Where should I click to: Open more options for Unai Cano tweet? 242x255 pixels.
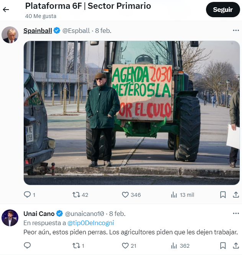click(x=236, y=213)
